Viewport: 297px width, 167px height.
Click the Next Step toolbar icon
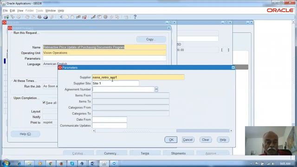pyautogui.click(x=33, y=17)
